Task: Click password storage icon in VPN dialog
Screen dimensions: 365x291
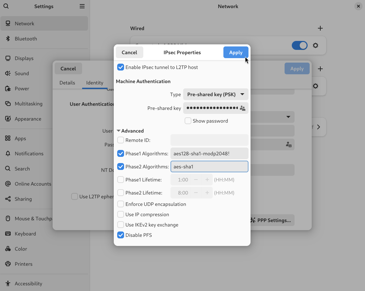Action: point(289,144)
